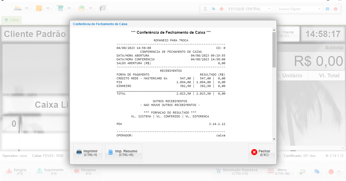The height and width of the screenshot is (181, 346).
Task: Close the dialog with the Fechar button
Action: click(262, 153)
